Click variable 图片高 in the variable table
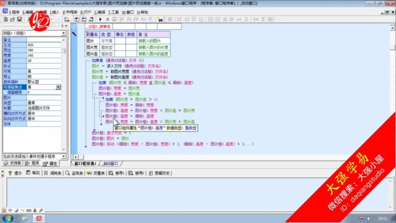The image size is (396, 223). point(92,54)
